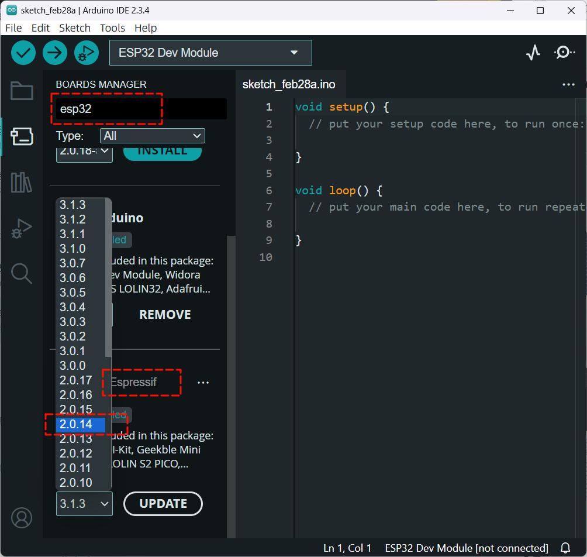Click line number 10 in editor gutter
The image size is (587, 557).
(266, 257)
